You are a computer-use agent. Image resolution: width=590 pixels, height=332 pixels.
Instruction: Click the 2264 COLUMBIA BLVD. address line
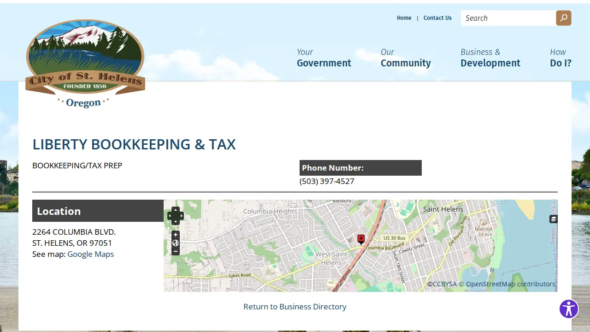tap(74, 232)
